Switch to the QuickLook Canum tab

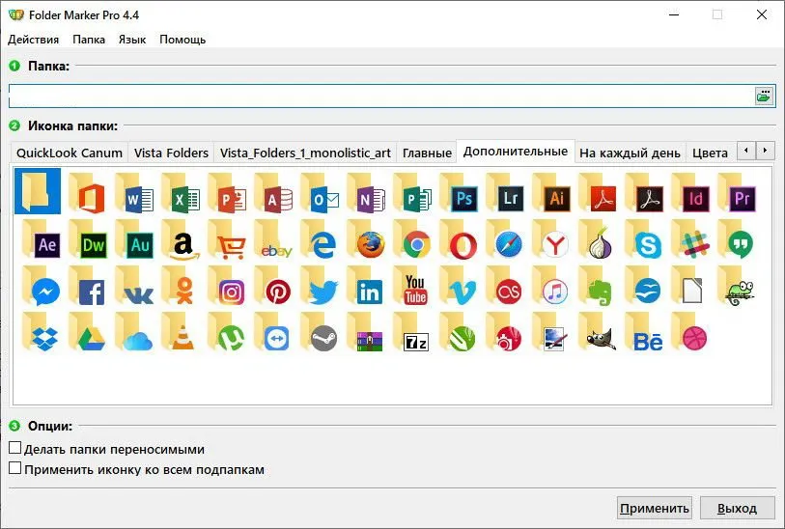[x=70, y=153]
